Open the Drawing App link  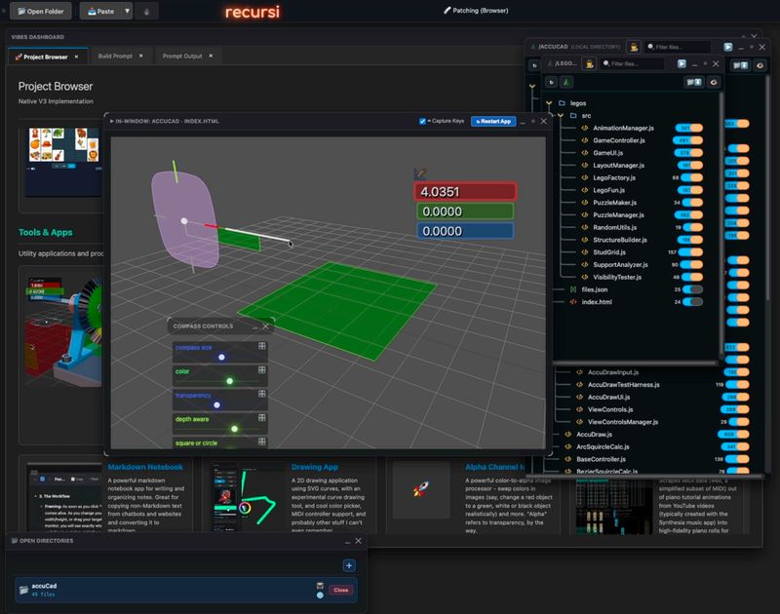coord(314,467)
